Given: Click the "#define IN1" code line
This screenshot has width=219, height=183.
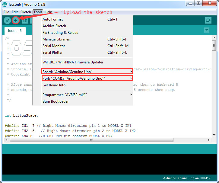Looking at the screenshot, I should pos(68,126).
